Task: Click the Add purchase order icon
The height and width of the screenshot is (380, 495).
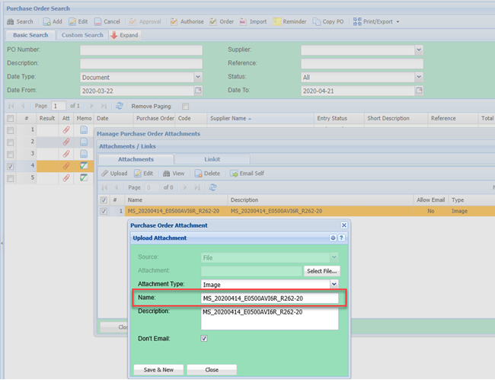Action: click(x=46, y=21)
